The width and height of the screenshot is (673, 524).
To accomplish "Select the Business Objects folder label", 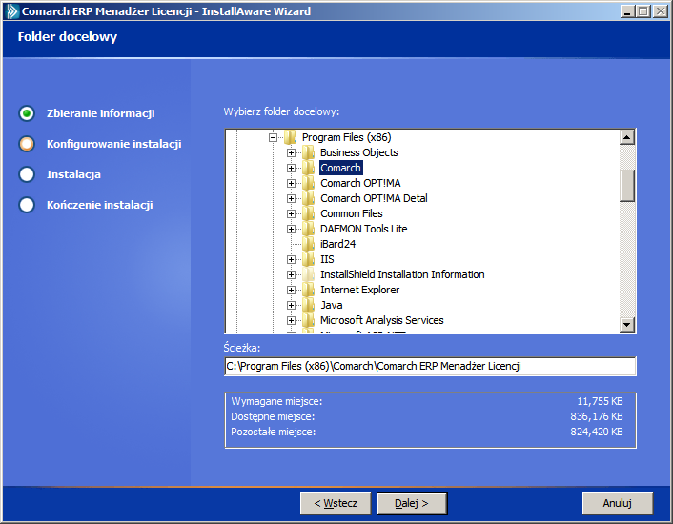I will [358, 152].
